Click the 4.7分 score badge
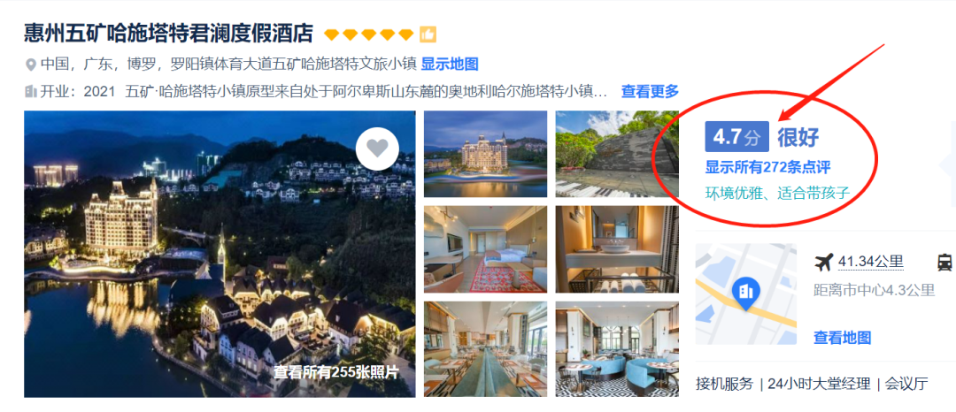The width and height of the screenshot is (956, 412). pyautogui.click(x=736, y=137)
